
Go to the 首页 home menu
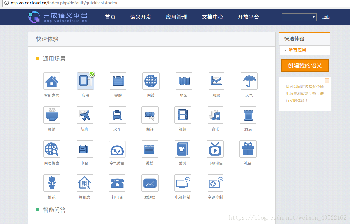(110, 17)
